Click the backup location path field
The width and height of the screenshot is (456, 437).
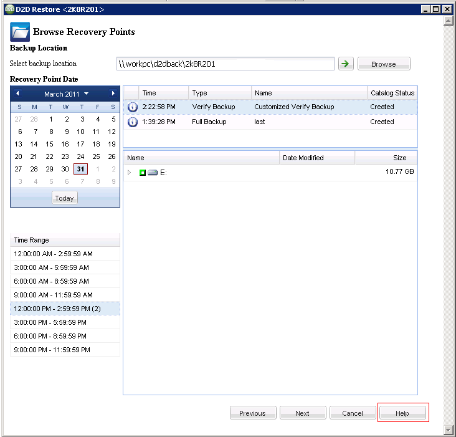225,64
